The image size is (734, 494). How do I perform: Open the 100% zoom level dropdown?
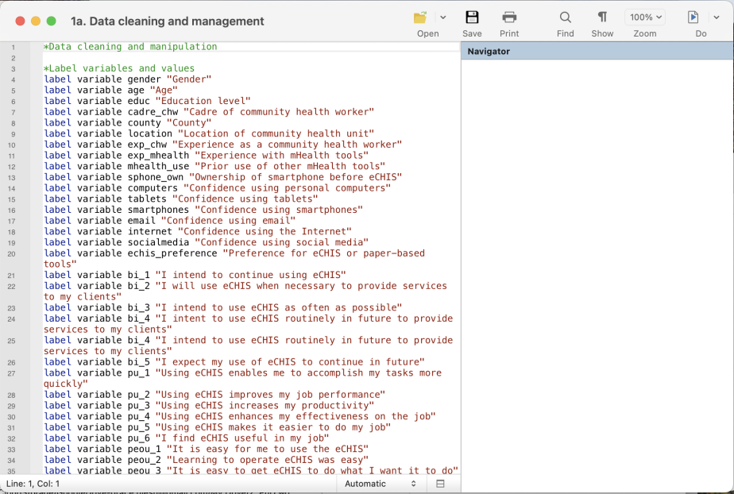click(645, 16)
